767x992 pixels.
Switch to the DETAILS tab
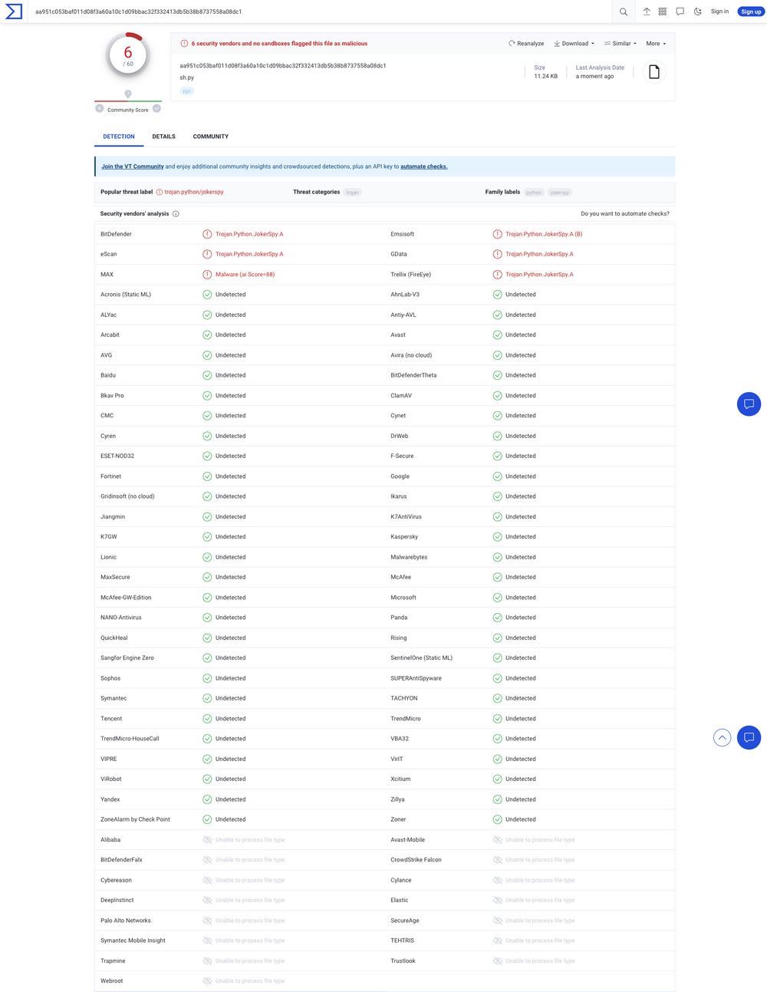tap(163, 137)
